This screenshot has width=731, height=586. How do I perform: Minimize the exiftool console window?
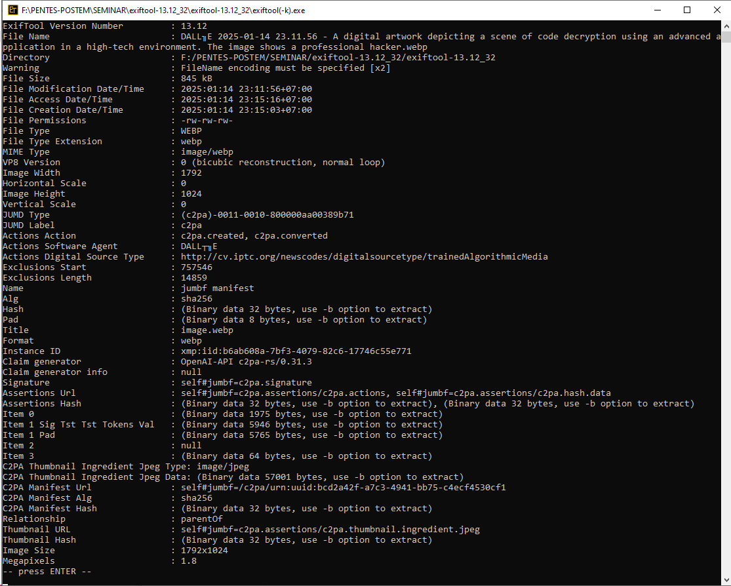(656, 10)
